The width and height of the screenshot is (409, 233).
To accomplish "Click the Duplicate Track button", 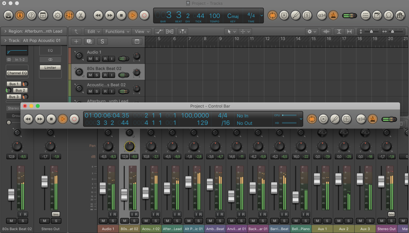I will coord(89,41).
